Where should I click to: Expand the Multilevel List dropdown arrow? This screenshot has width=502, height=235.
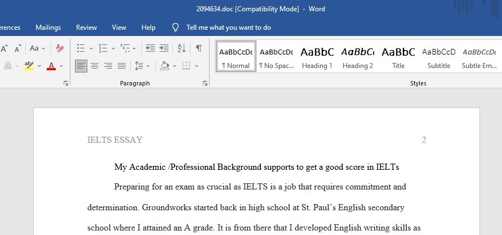click(134, 48)
